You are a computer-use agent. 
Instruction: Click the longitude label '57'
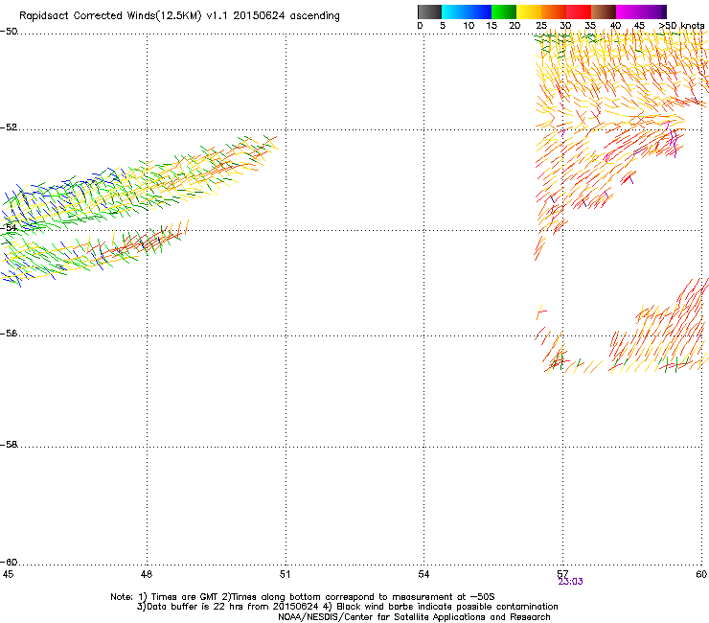[x=562, y=574]
